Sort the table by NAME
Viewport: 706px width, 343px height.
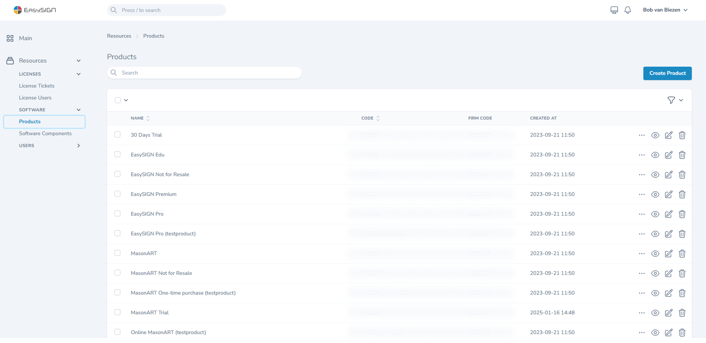point(140,118)
